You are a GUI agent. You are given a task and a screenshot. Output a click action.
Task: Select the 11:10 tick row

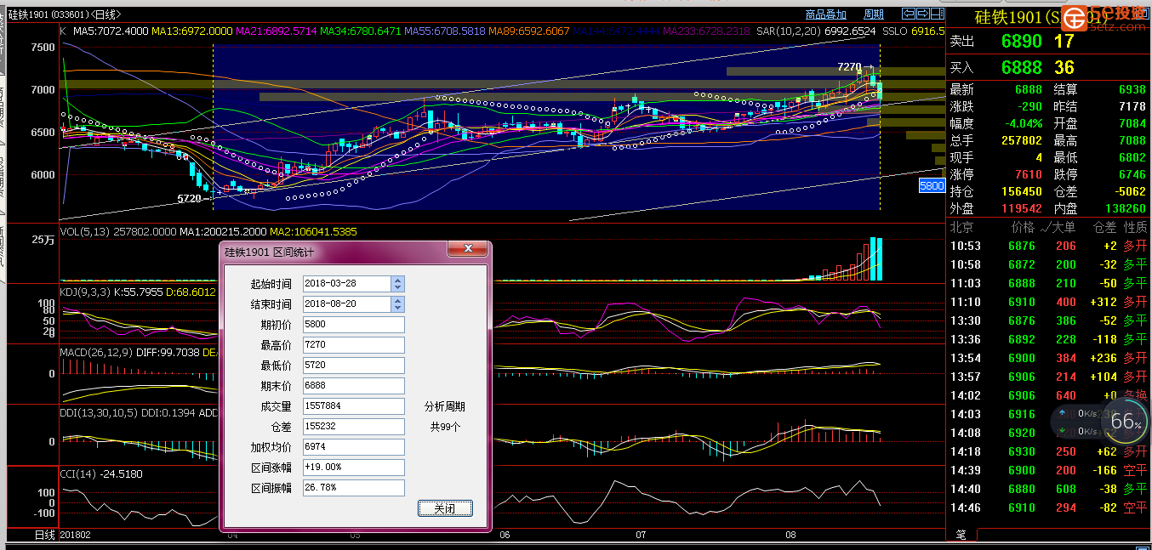point(1048,303)
